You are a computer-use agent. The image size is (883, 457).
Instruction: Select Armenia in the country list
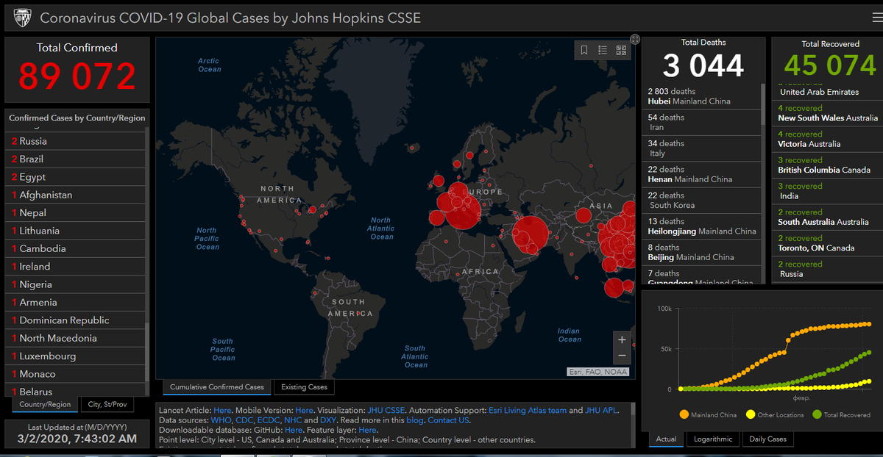tap(77, 302)
